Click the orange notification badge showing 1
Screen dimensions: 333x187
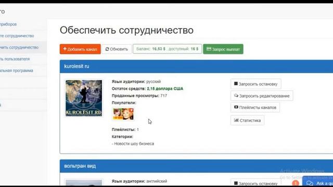(296, 183)
